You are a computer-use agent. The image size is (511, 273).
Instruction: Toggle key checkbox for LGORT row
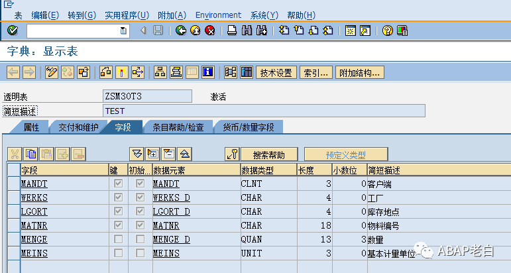click(118, 211)
